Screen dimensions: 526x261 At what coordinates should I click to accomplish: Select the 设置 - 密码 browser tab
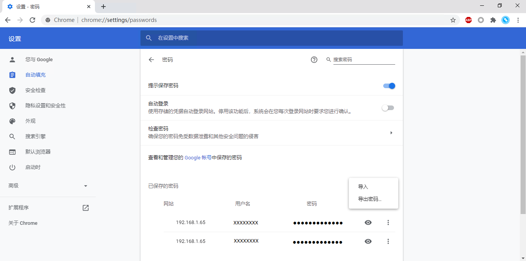pos(49,7)
